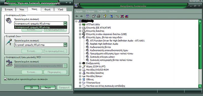Viewport: 203px width, 96px height.
Task: Click the uninstall device icon with red X
Action: [122, 16]
